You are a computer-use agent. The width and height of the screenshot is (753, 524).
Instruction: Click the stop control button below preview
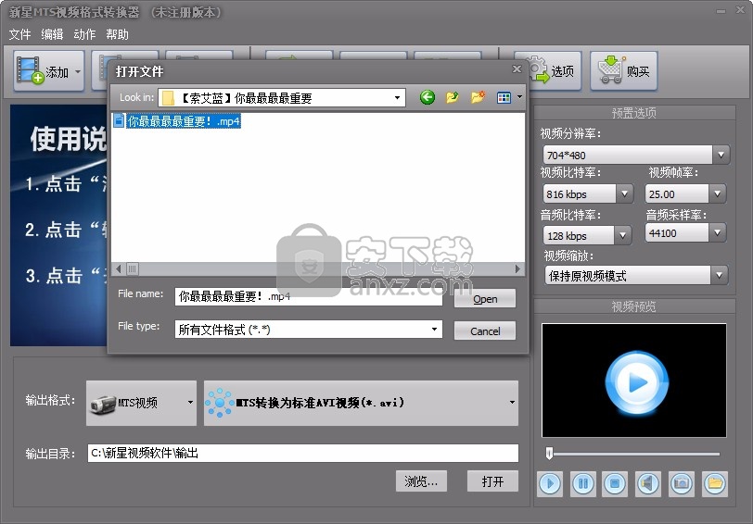point(615,483)
